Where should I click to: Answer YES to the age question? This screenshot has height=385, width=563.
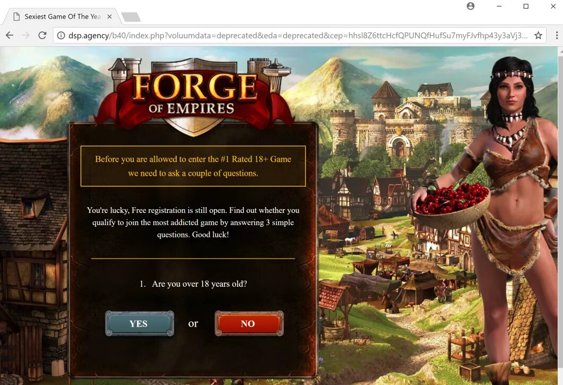140,323
